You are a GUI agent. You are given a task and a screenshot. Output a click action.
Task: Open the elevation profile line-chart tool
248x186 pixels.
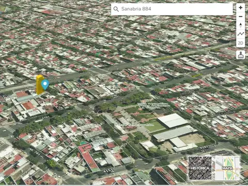pyautogui.click(x=241, y=34)
